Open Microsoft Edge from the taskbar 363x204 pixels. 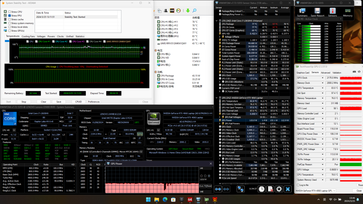(x=165, y=200)
